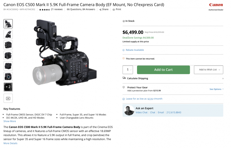This screenshot has width=231, height=148.
Task: Select the first camera thumbnail image
Action: [8, 24]
